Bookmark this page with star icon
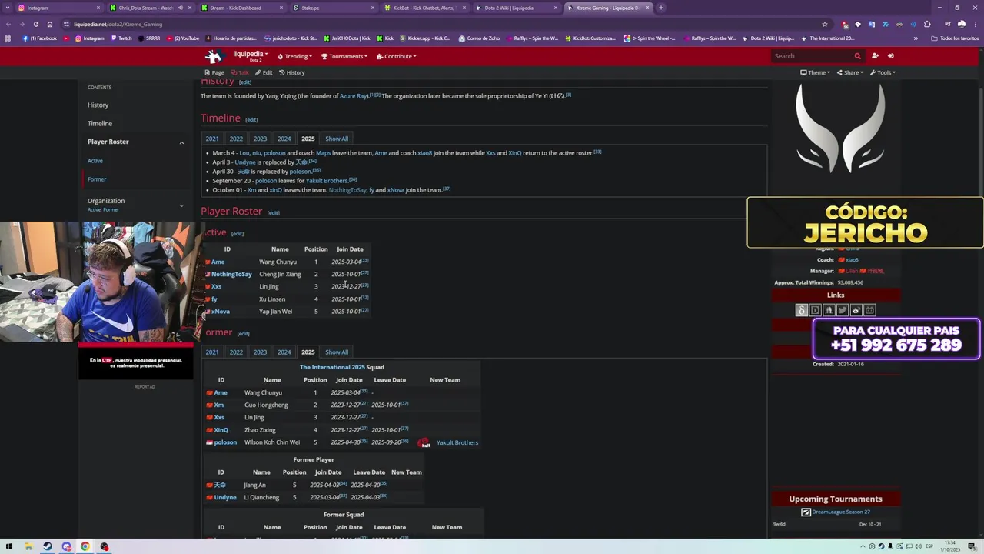This screenshot has width=984, height=554. coord(825,24)
